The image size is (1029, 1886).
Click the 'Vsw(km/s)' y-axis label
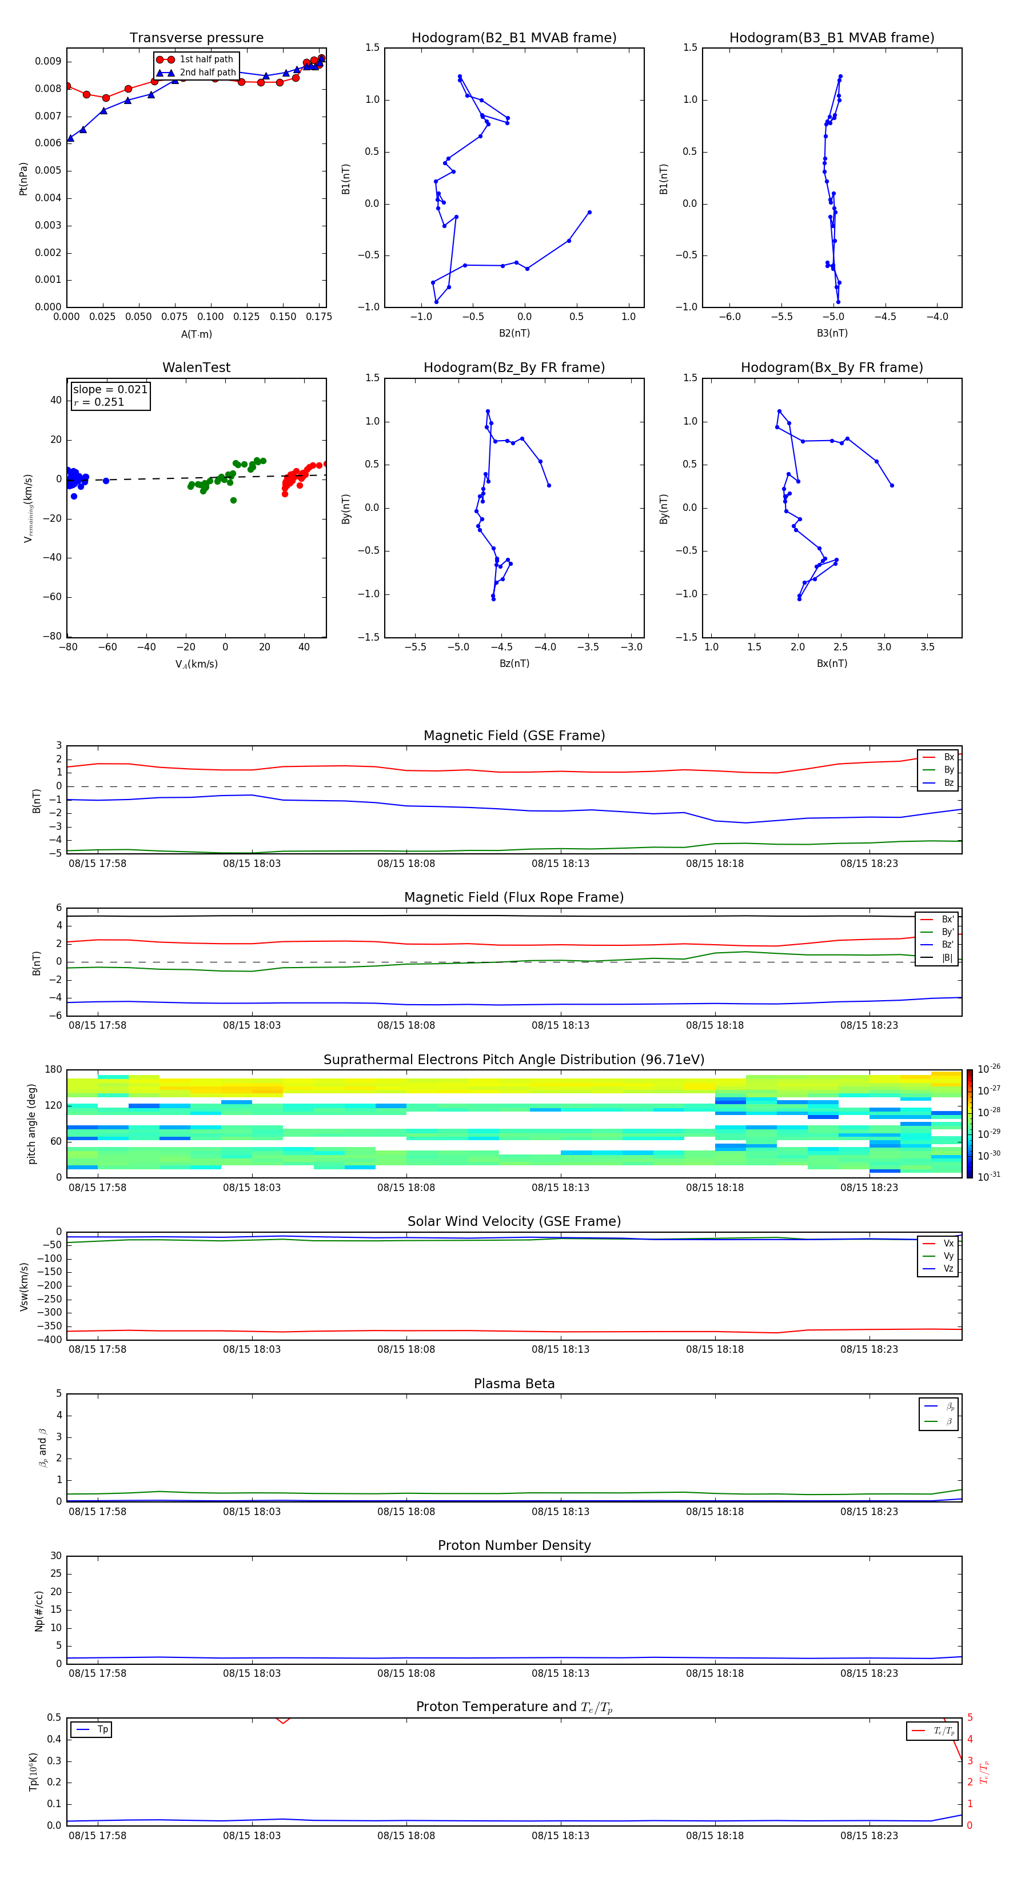(23, 1286)
